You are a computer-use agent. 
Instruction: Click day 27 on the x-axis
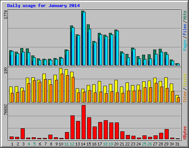coord(155,144)
